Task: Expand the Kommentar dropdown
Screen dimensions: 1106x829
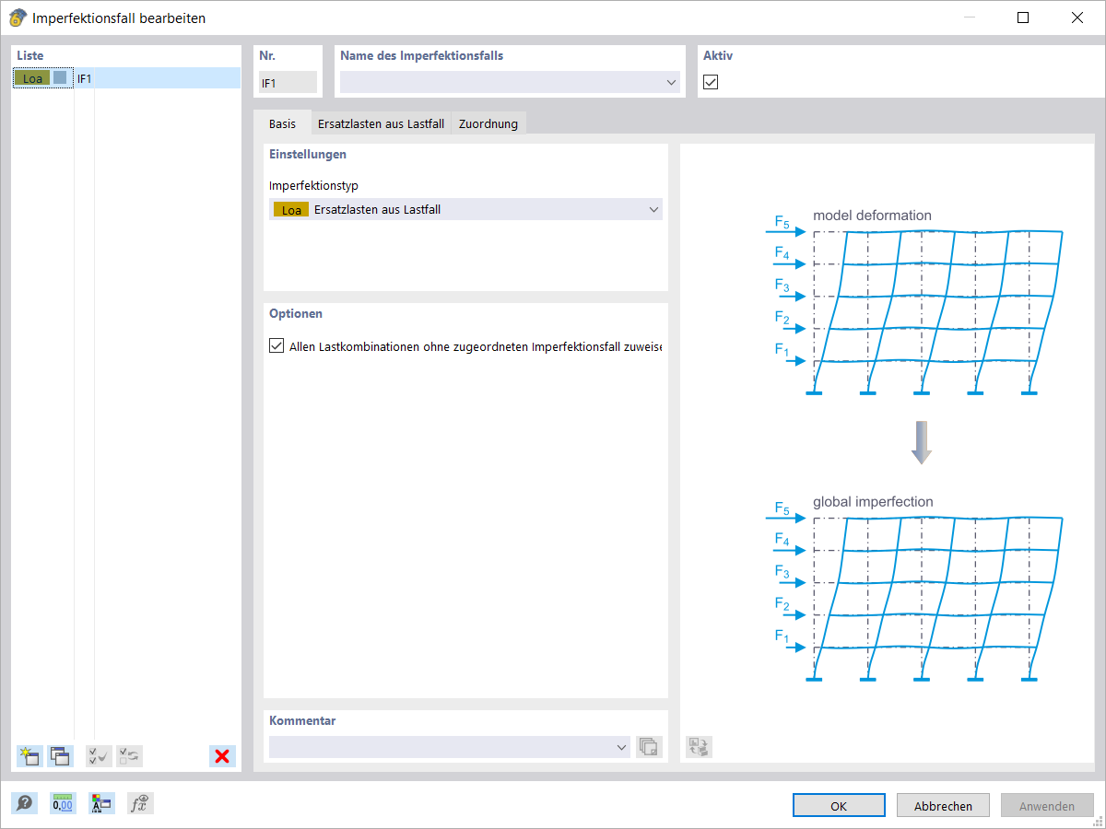Action: coord(621,747)
